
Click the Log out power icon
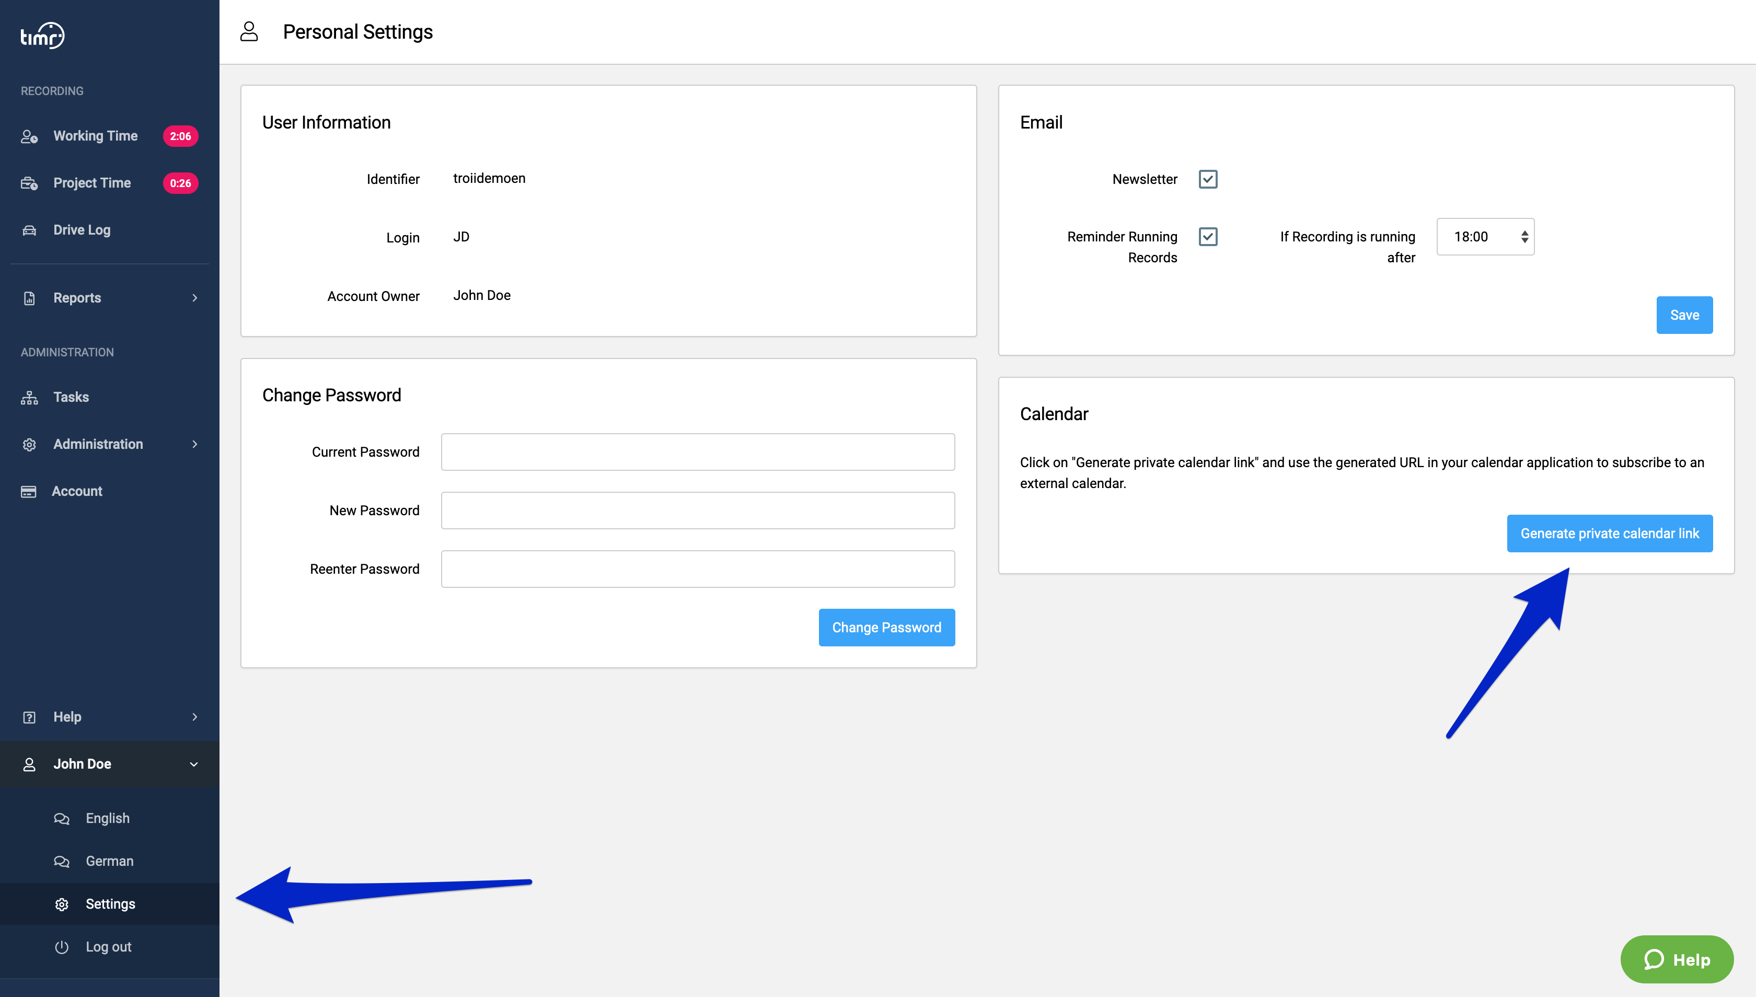62,947
